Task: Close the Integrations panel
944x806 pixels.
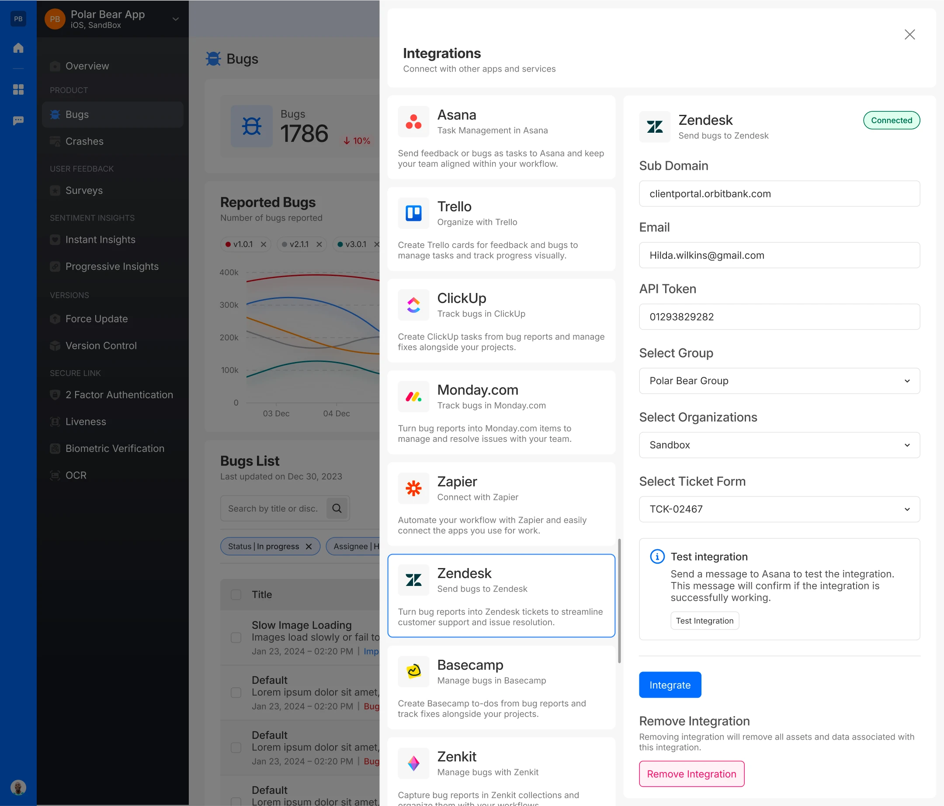Action: pyautogui.click(x=909, y=34)
